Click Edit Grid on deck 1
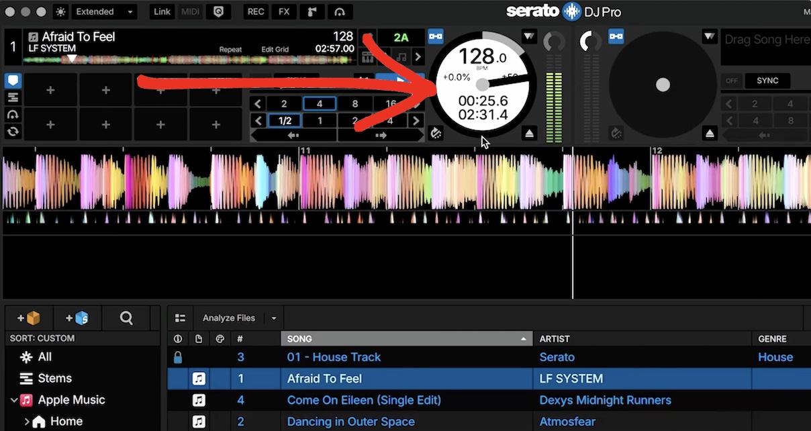 click(275, 50)
